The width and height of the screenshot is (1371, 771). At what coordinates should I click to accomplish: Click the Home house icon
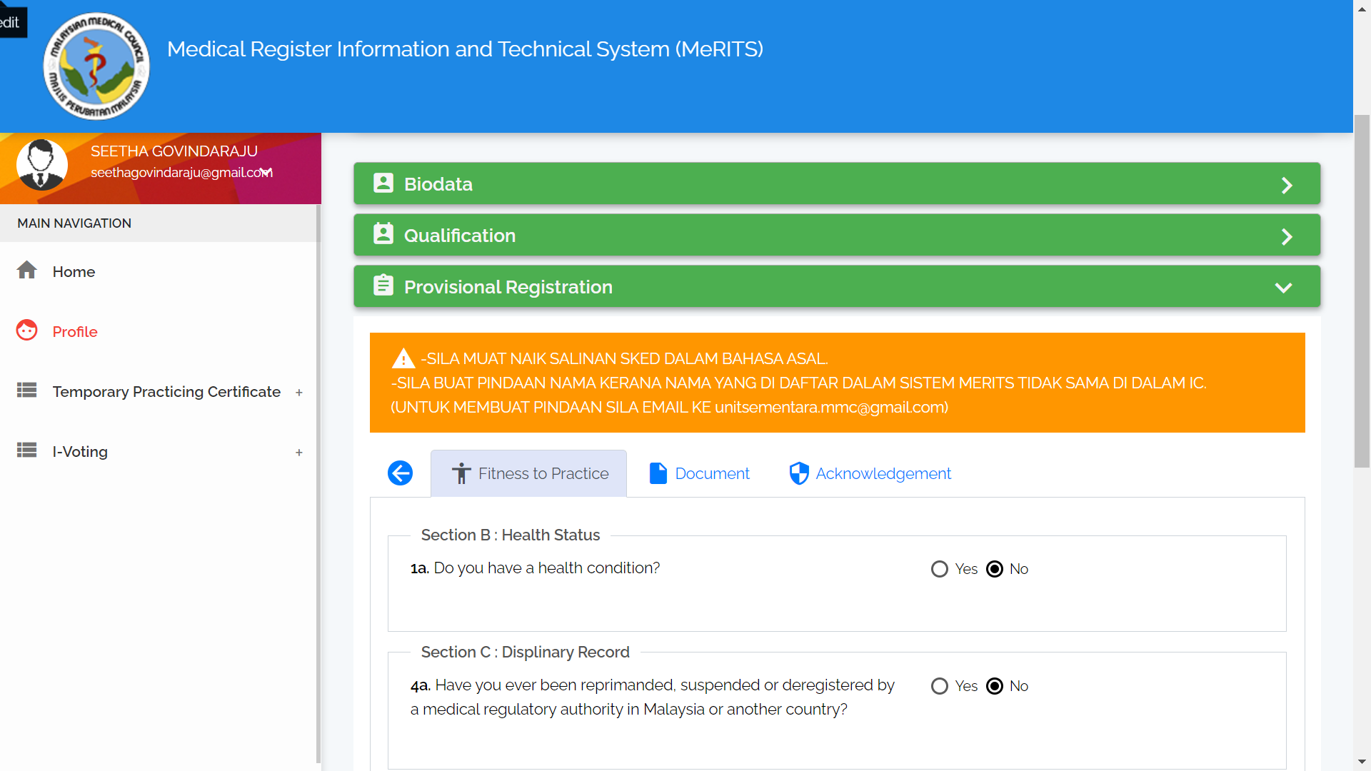[x=27, y=271]
